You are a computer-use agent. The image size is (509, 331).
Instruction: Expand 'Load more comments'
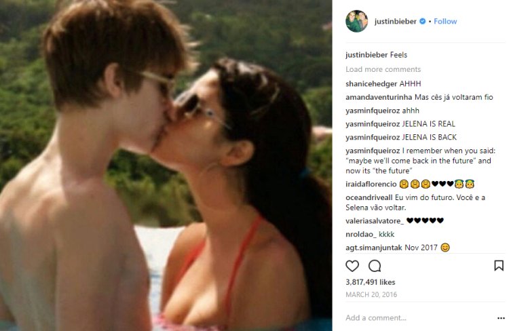pos(383,69)
